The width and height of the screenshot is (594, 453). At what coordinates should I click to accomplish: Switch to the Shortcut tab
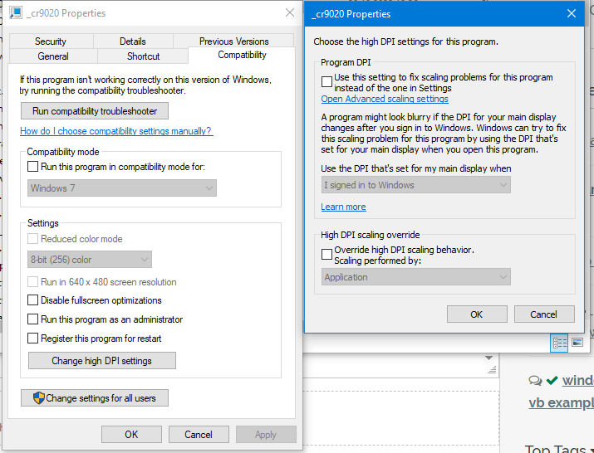click(x=143, y=56)
